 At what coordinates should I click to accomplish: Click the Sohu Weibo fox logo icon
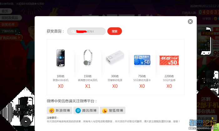pyautogui.click(x=104, y=111)
